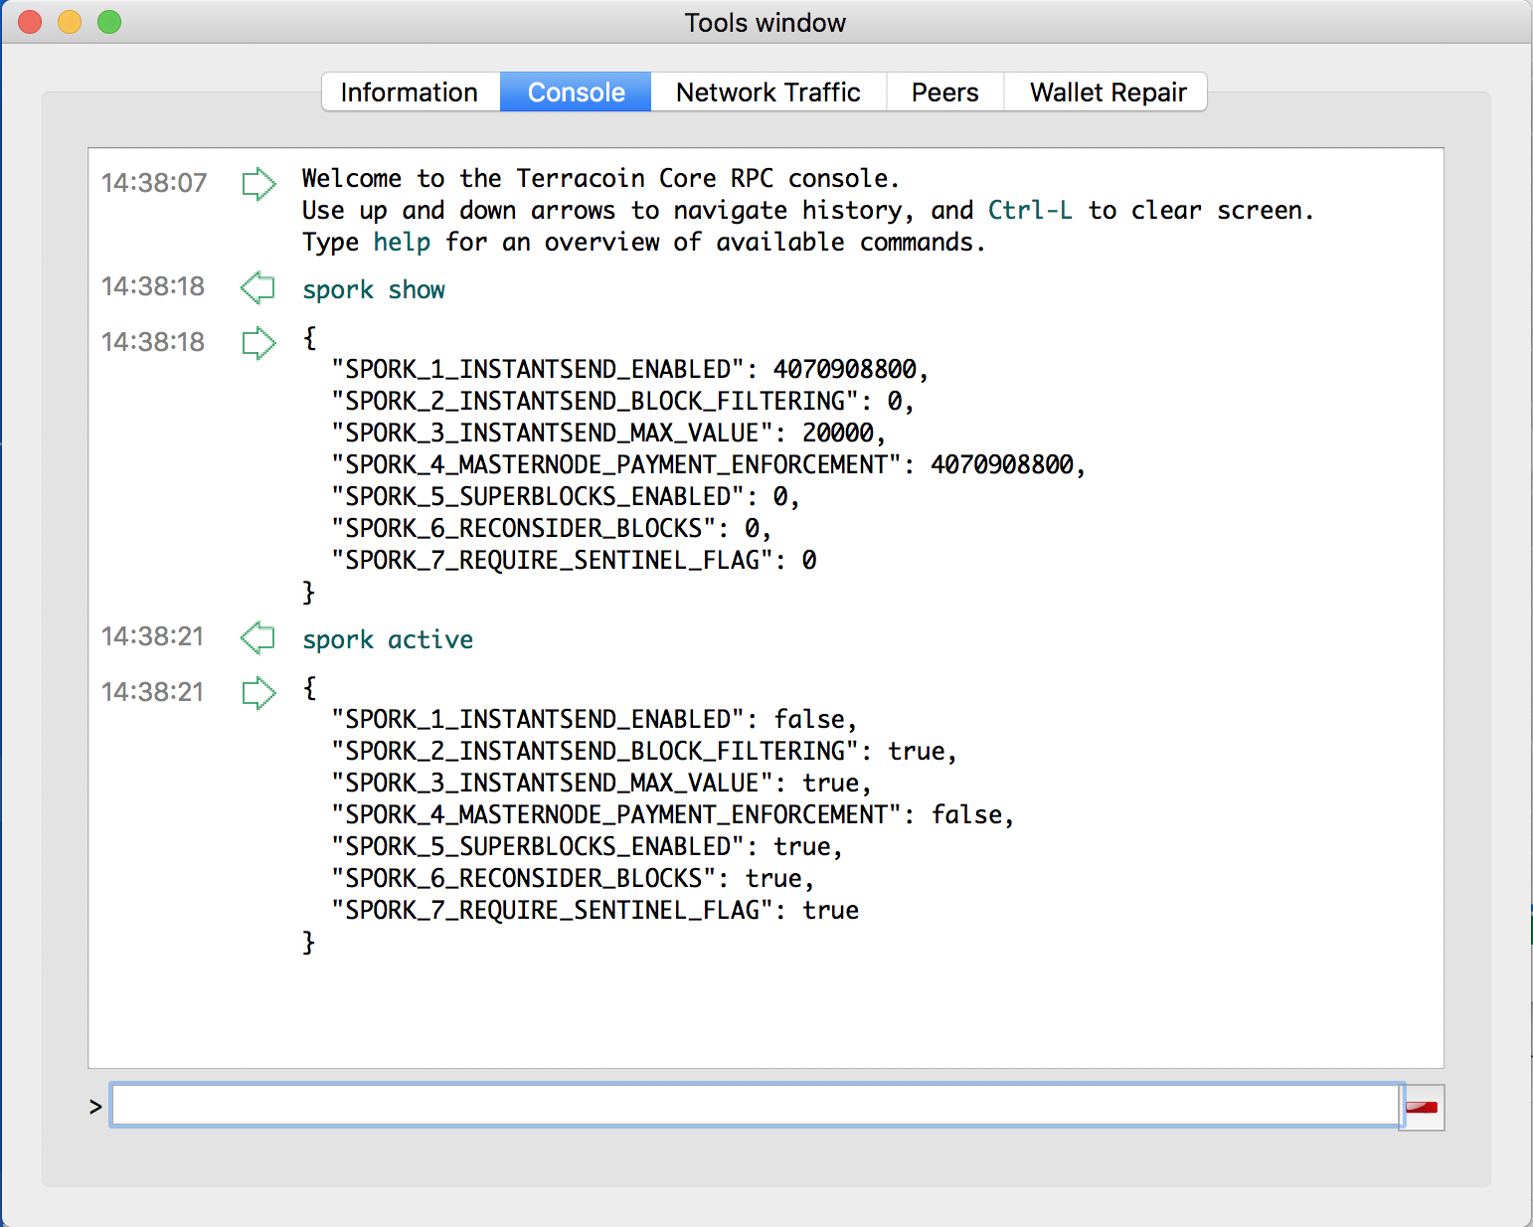Maximize the Tools window with green button
The width and height of the screenshot is (1533, 1227).
coord(109,22)
